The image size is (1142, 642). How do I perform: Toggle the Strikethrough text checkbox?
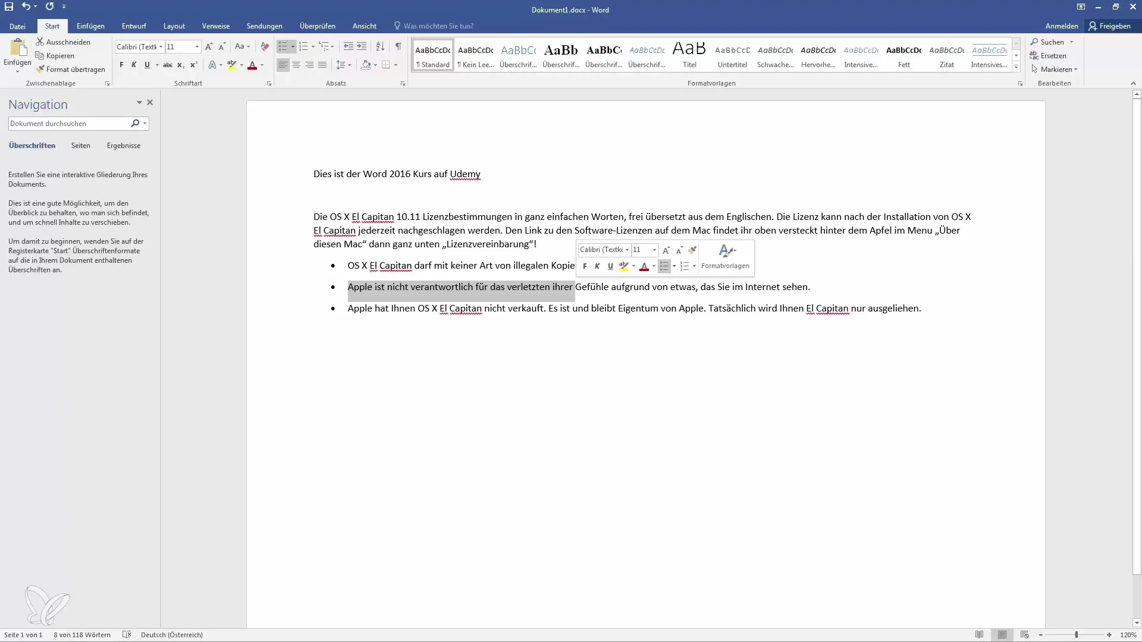[167, 64]
